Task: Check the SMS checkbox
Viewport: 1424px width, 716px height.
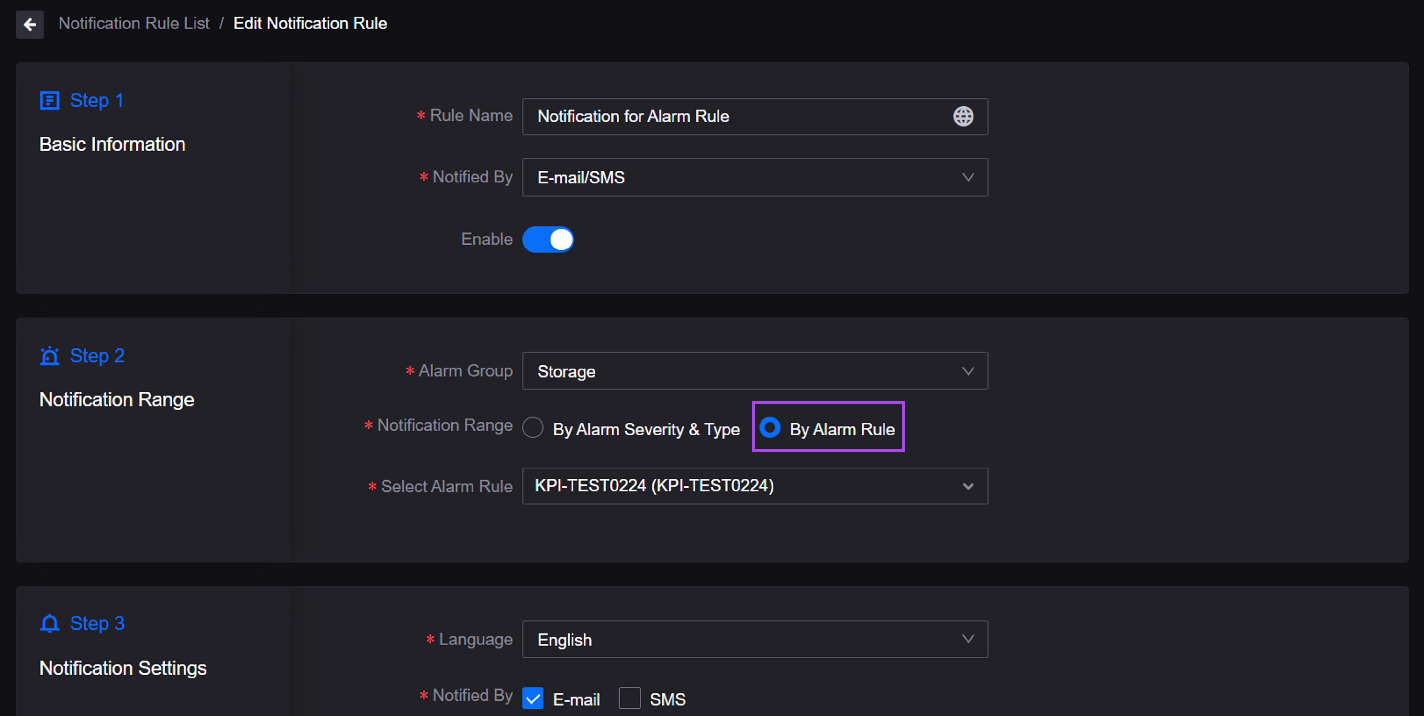Action: click(x=629, y=698)
